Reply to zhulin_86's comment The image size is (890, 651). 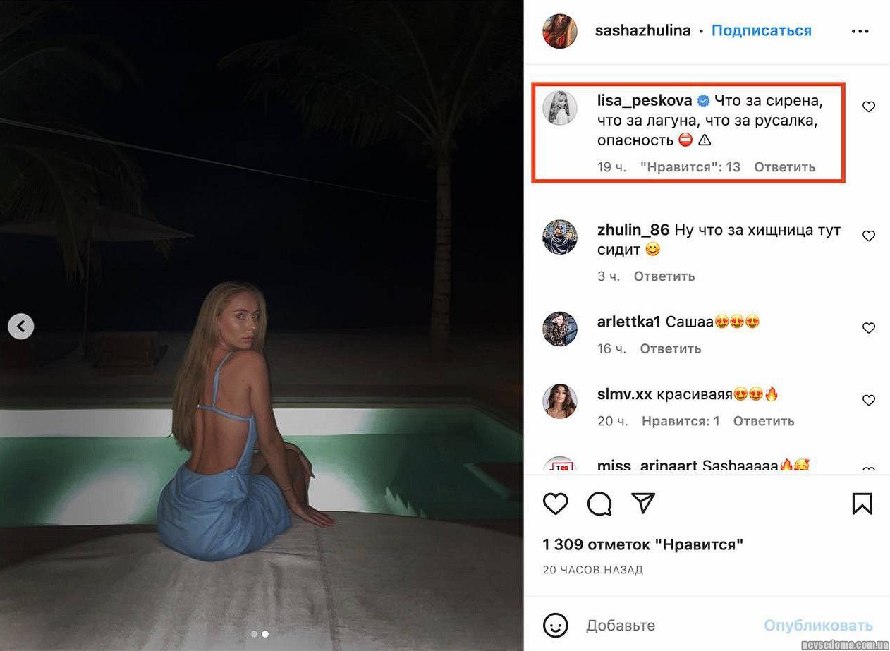[x=664, y=276]
